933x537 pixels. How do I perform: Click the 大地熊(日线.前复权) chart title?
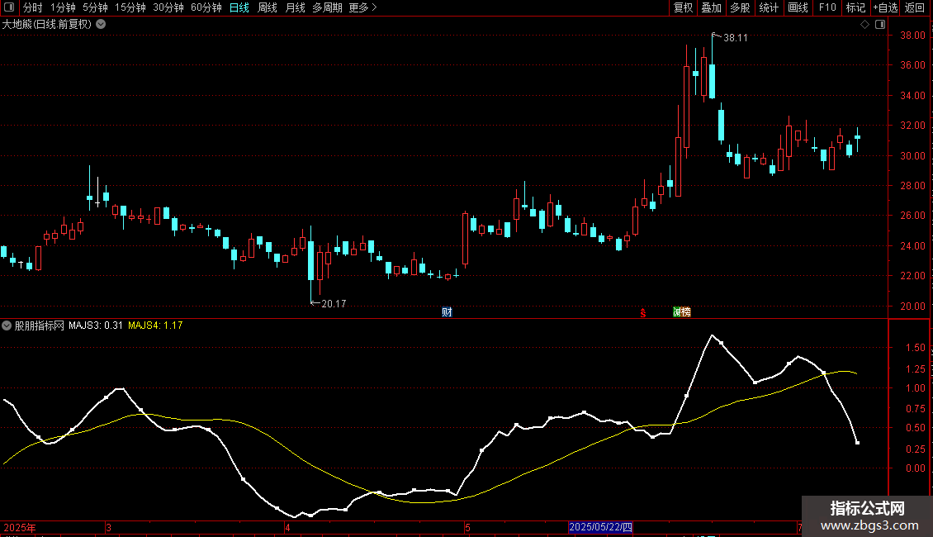(x=47, y=25)
